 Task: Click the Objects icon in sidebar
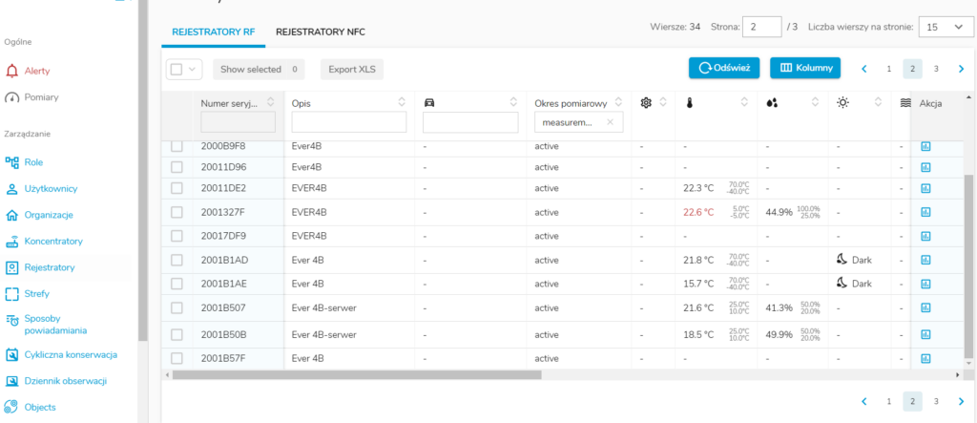pos(10,408)
